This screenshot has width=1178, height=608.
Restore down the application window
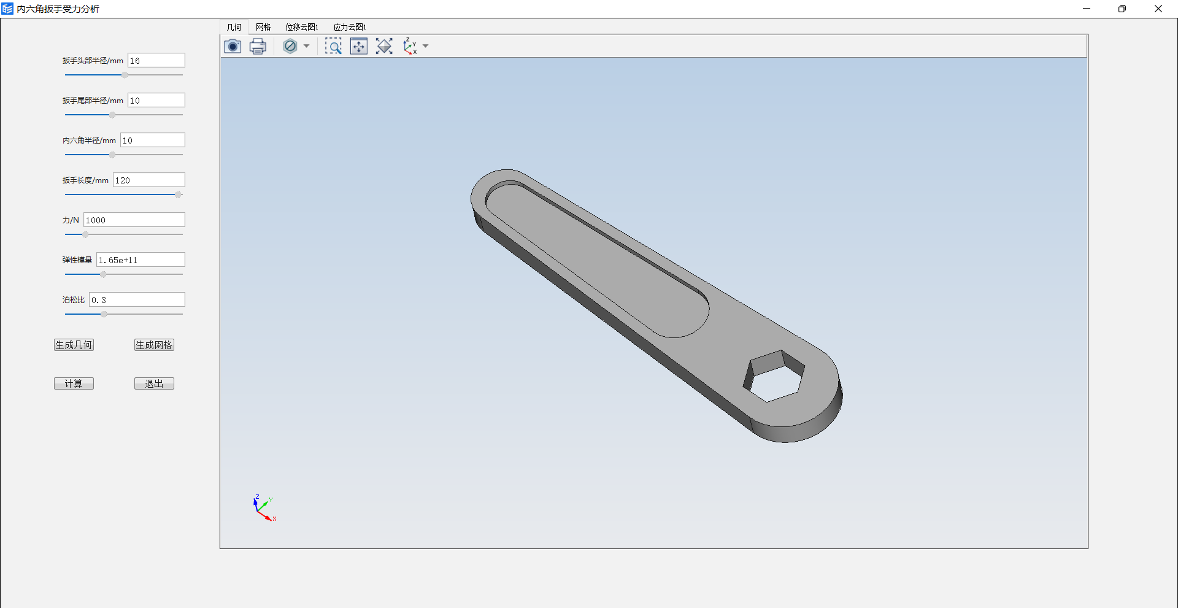1122,9
